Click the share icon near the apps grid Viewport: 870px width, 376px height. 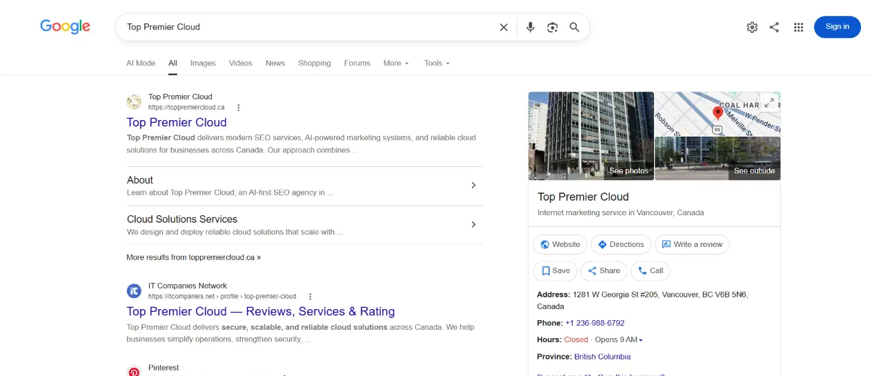[774, 27]
